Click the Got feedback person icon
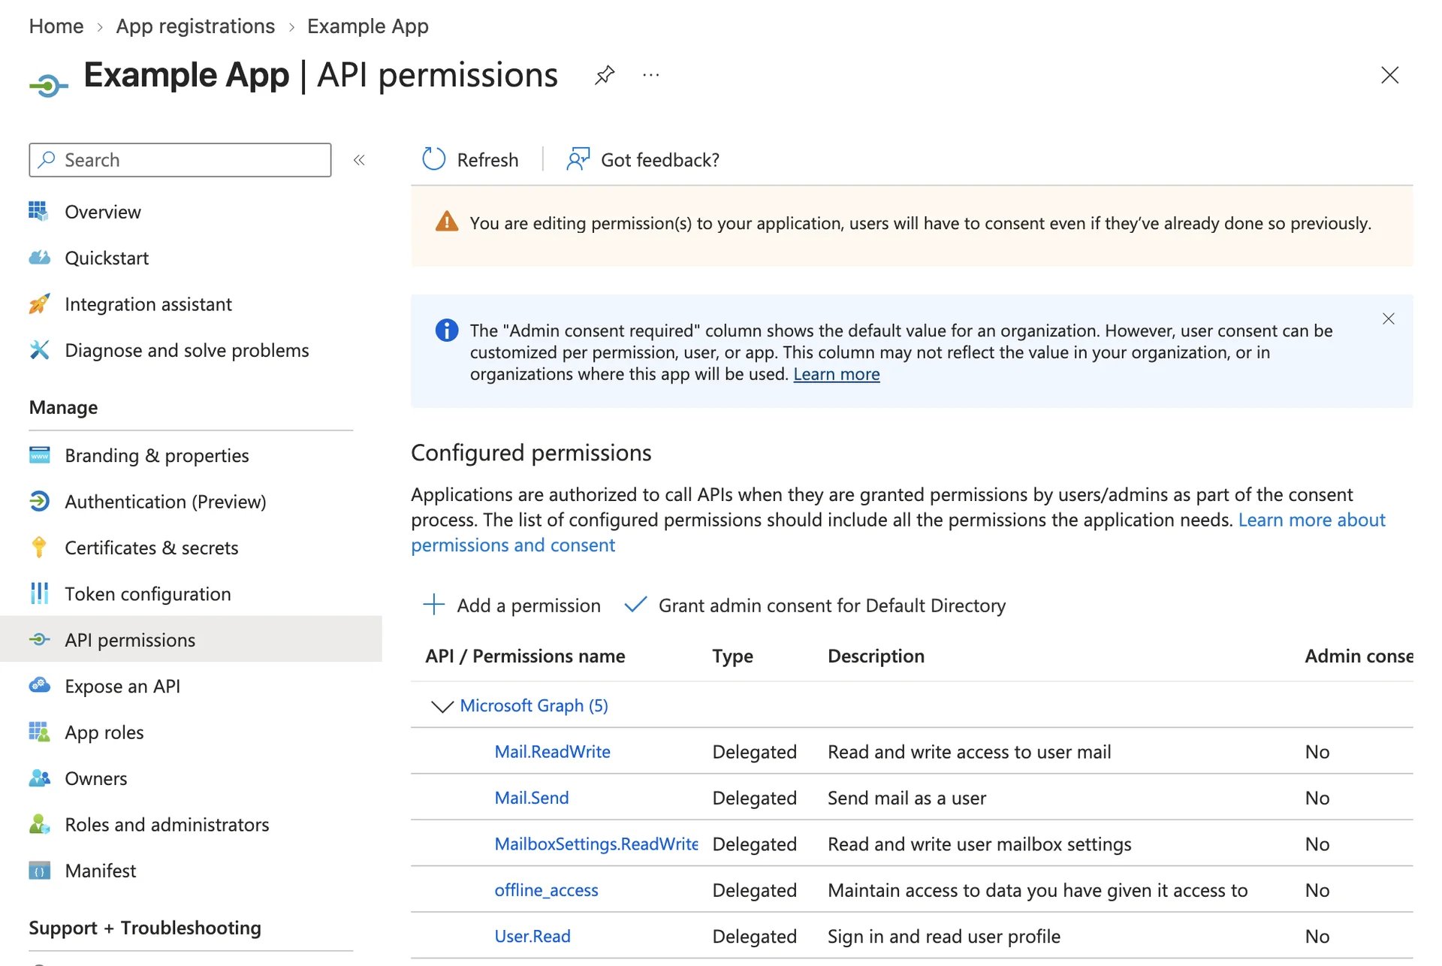The image size is (1442, 966). tap(578, 159)
